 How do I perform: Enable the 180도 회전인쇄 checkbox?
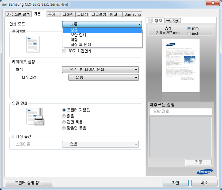[64, 51]
